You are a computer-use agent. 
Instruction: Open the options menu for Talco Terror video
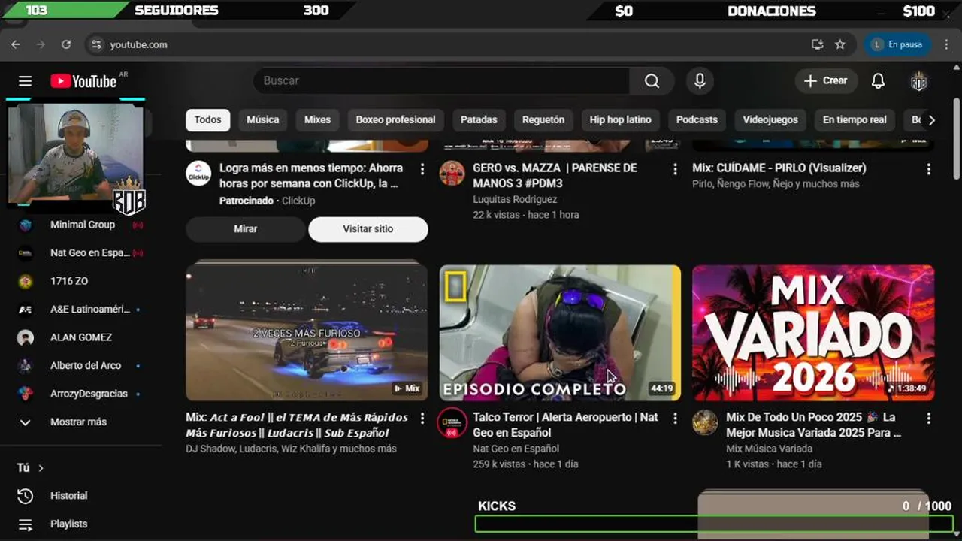click(675, 419)
